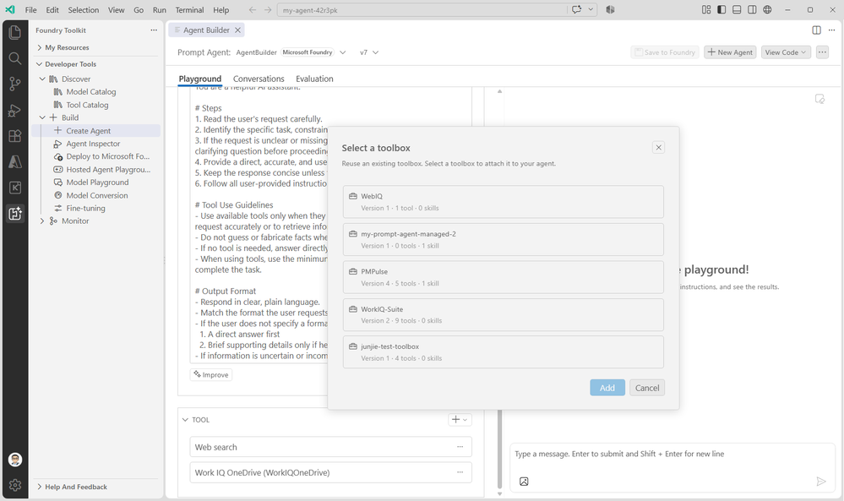
Task: Click the Improve instructions button
Action: [211, 374]
